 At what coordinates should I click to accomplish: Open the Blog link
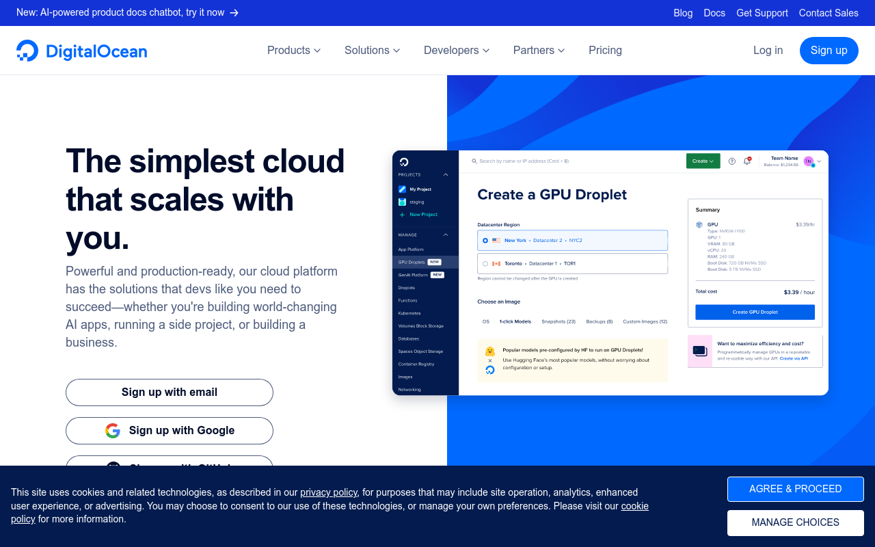point(683,13)
